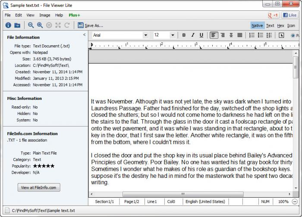Toggle bold formatting
The height and width of the screenshot is (217, 302).
pyautogui.click(x=184, y=35)
